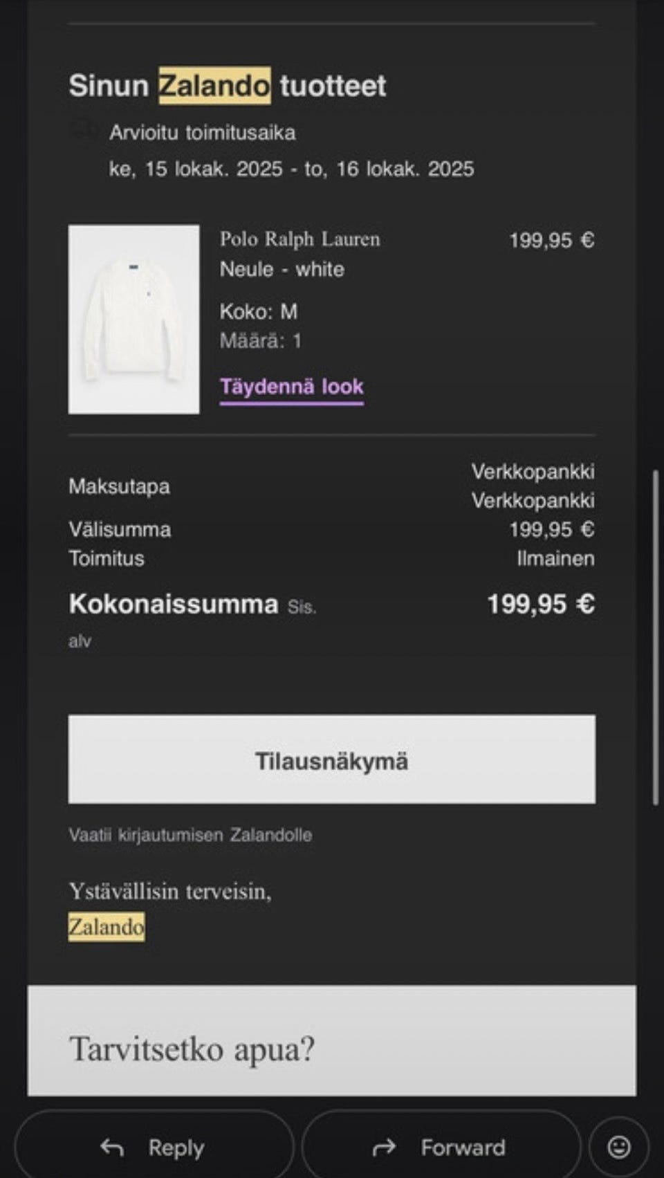Tap highlighted Zalando in the signature
The image size is (664, 1178).
pyautogui.click(x=107, y=926)
